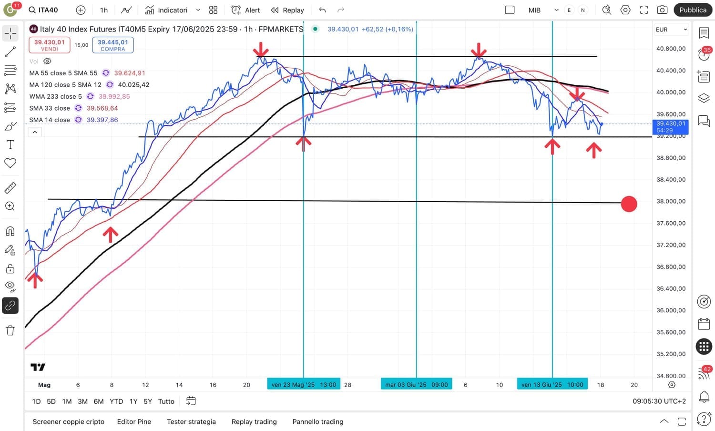Add symbol with plus circle icon
This screenshot has height=431, width=715.
tap(81, 10)
